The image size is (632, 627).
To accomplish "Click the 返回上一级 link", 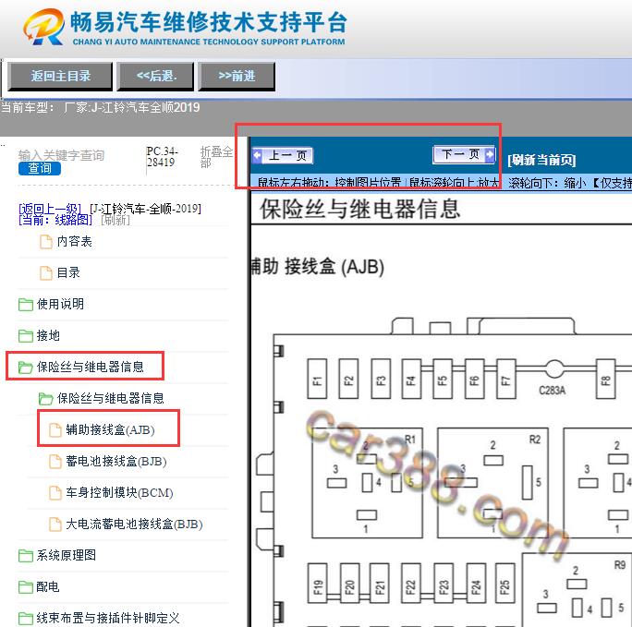I will [50, 209].
